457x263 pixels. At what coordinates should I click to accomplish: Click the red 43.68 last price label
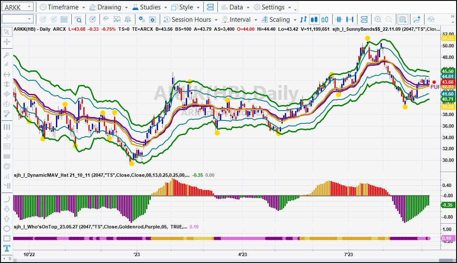[448, 82]
